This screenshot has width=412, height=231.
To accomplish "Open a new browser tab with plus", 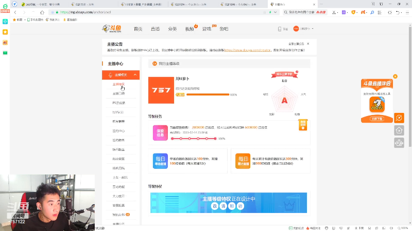I will [321, 4].
